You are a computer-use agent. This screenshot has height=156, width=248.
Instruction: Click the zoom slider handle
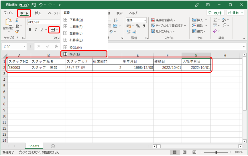(216, 152)
